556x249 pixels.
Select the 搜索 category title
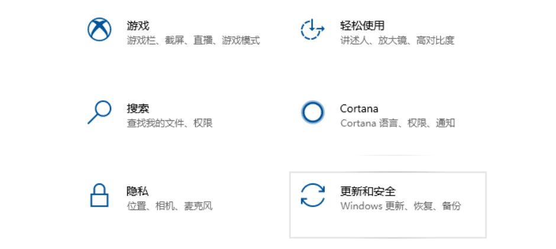coord(138,109)
